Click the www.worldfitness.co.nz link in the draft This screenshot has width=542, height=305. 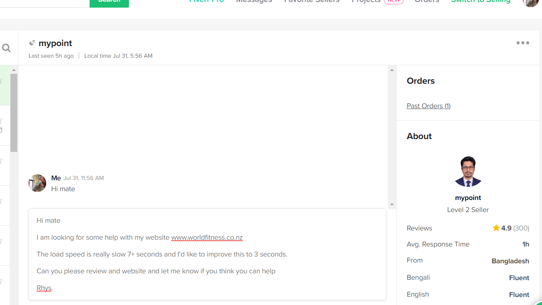click(x=207, y=238)
